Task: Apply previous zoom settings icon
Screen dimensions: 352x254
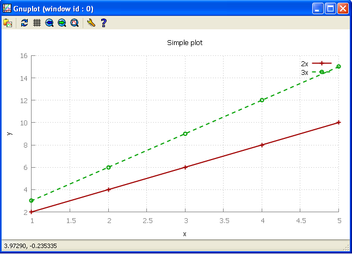Action: pos(50,23)
